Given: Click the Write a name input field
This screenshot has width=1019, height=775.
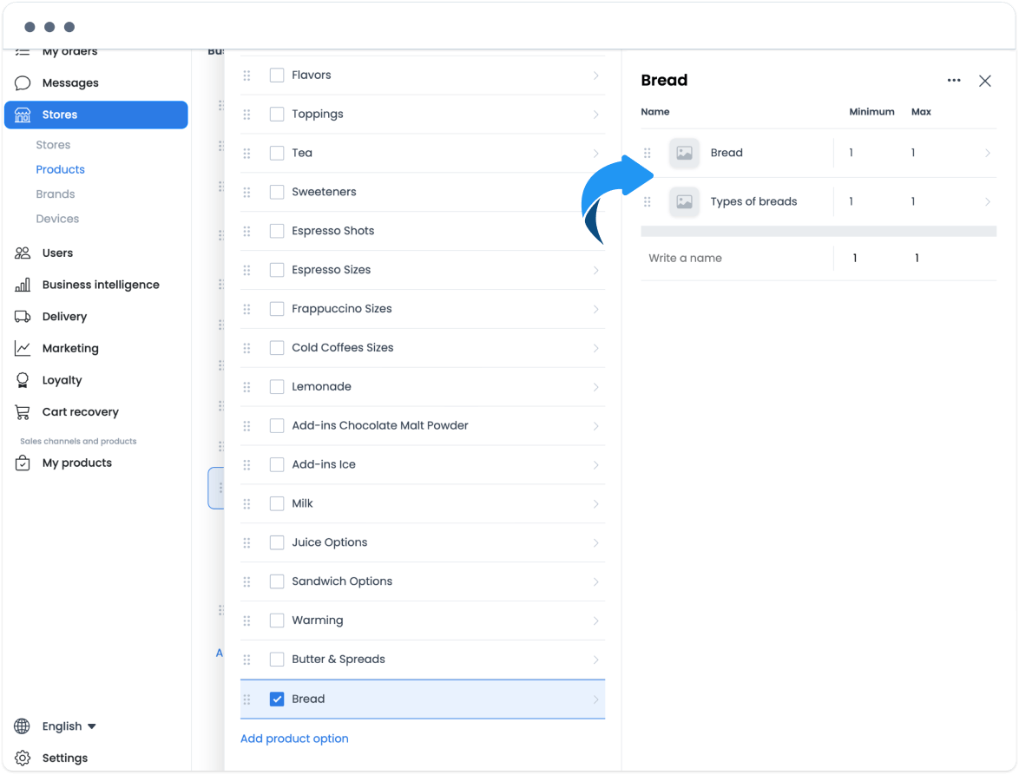Looking at the screenshot, I should pyautogui.click(x=737, y=259).
